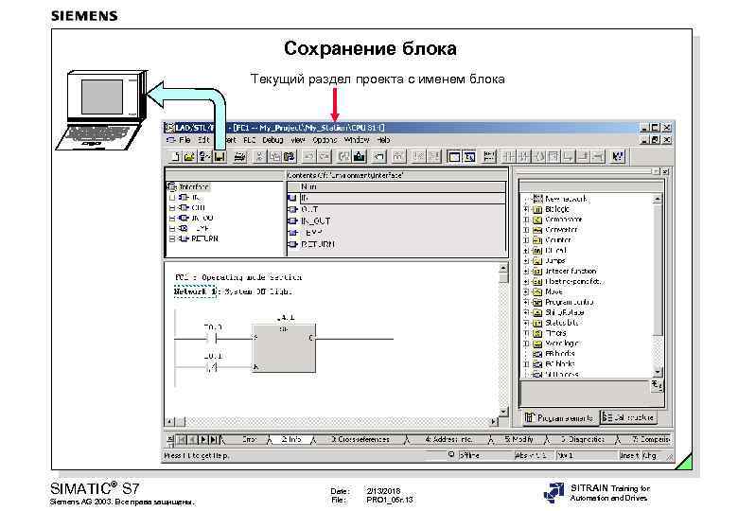The image size is (738, 511).
Task: Close the details pane using its x
Action: tap(170, 439)
